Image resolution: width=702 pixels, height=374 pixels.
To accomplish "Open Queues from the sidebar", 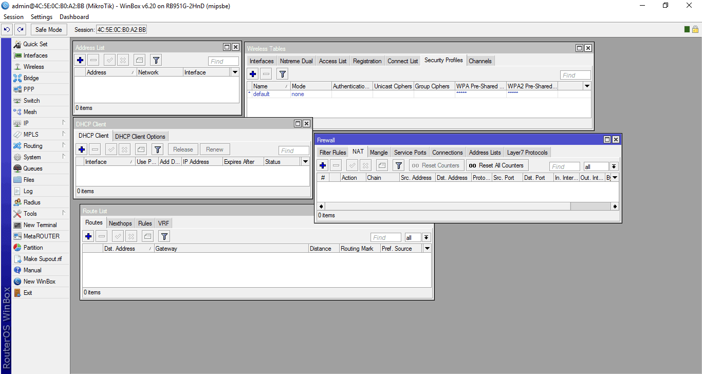I will click(32, 168).
